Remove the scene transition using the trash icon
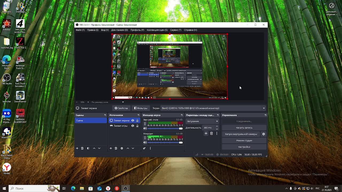 (211, 133)
